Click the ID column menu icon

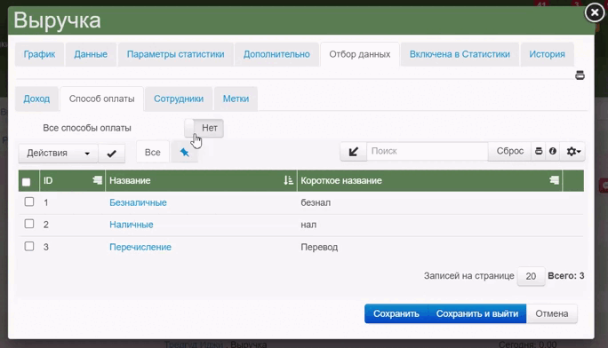click(x=97, y=180)
